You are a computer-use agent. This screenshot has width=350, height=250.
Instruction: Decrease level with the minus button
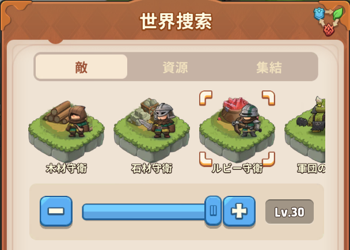[x=56, y=211]
